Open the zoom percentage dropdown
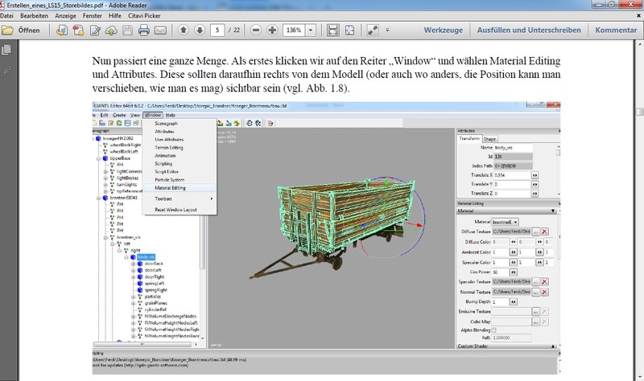This screenshot has width=644, height=381. click(311, 31)
